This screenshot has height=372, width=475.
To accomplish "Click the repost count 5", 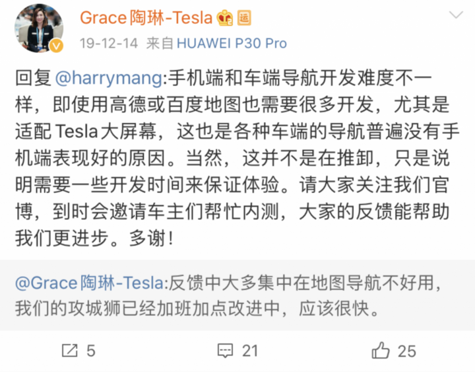I will coord(91,350).
